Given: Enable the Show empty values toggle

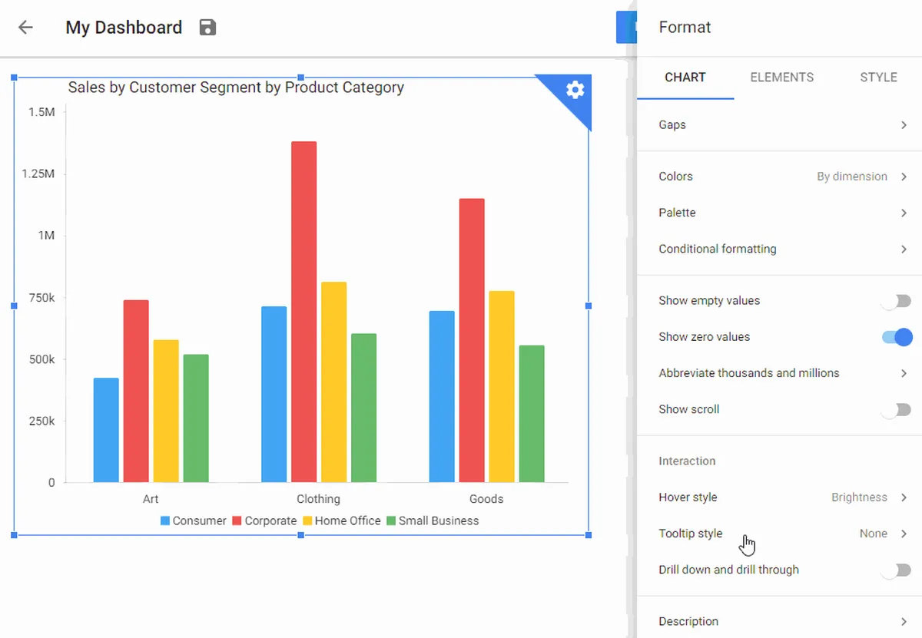Looking at the screenshot, I should pos(897,301).
